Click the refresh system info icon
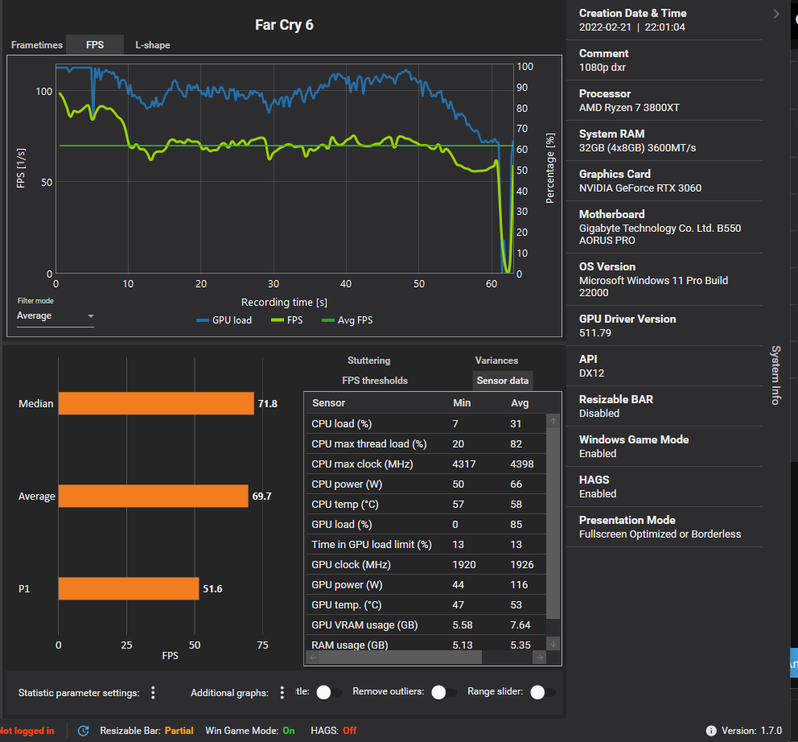This screenshot has height=742, width=798. tap(84, 731)
